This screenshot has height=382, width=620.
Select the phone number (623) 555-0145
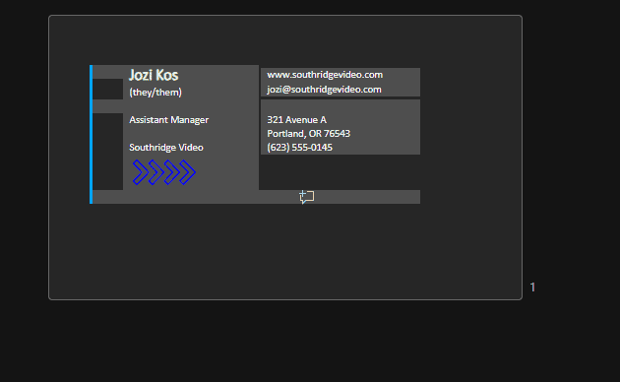(300, 148)
